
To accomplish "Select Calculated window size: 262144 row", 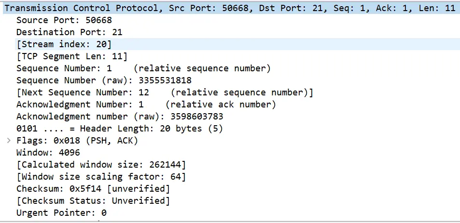I will pyautogui.click(x=101, y=165).
